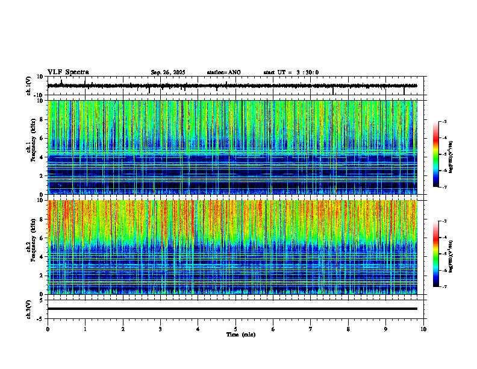The height and width of the screenshot is (369, 477).
Task: Click the "8" kHz tick on ch.2 frequency axis
Action: tap(42, 219)
